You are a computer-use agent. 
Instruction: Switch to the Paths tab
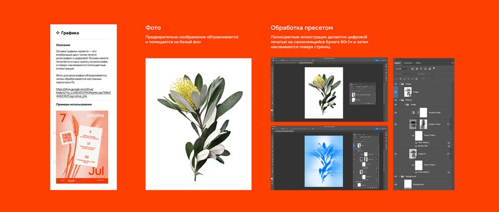419,63
